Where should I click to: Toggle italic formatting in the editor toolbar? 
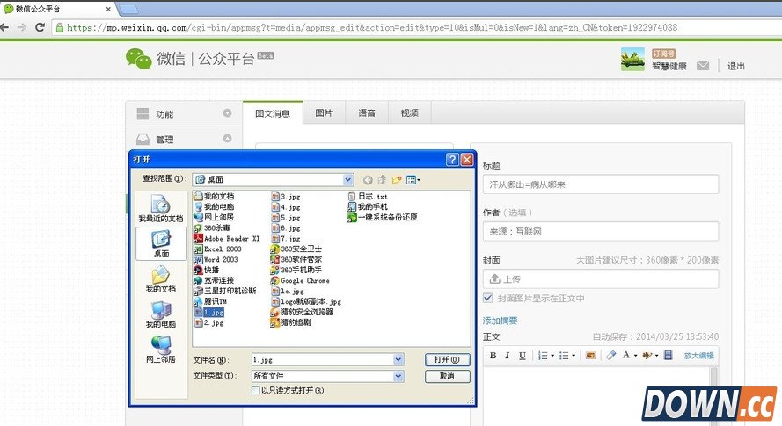(508, 355)
